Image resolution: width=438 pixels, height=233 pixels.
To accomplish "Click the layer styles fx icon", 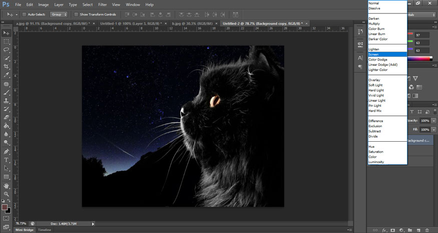I will [384, 230].
